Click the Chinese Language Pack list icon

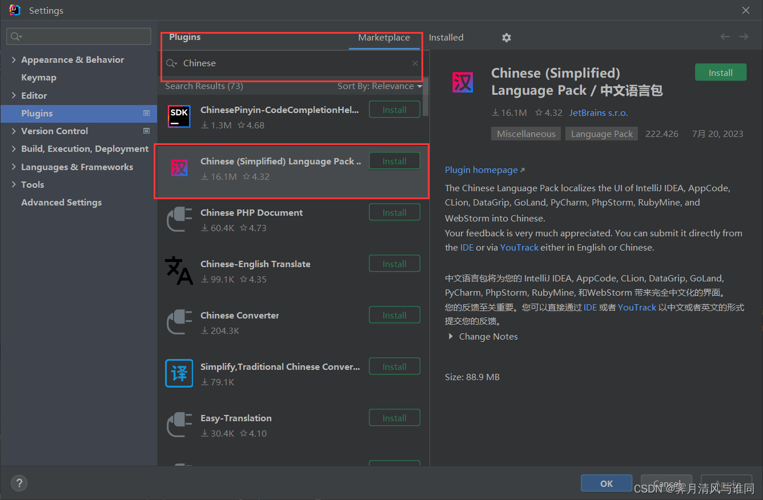pos(179,168)
